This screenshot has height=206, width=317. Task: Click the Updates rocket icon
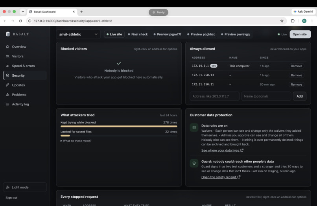[7, 85]
